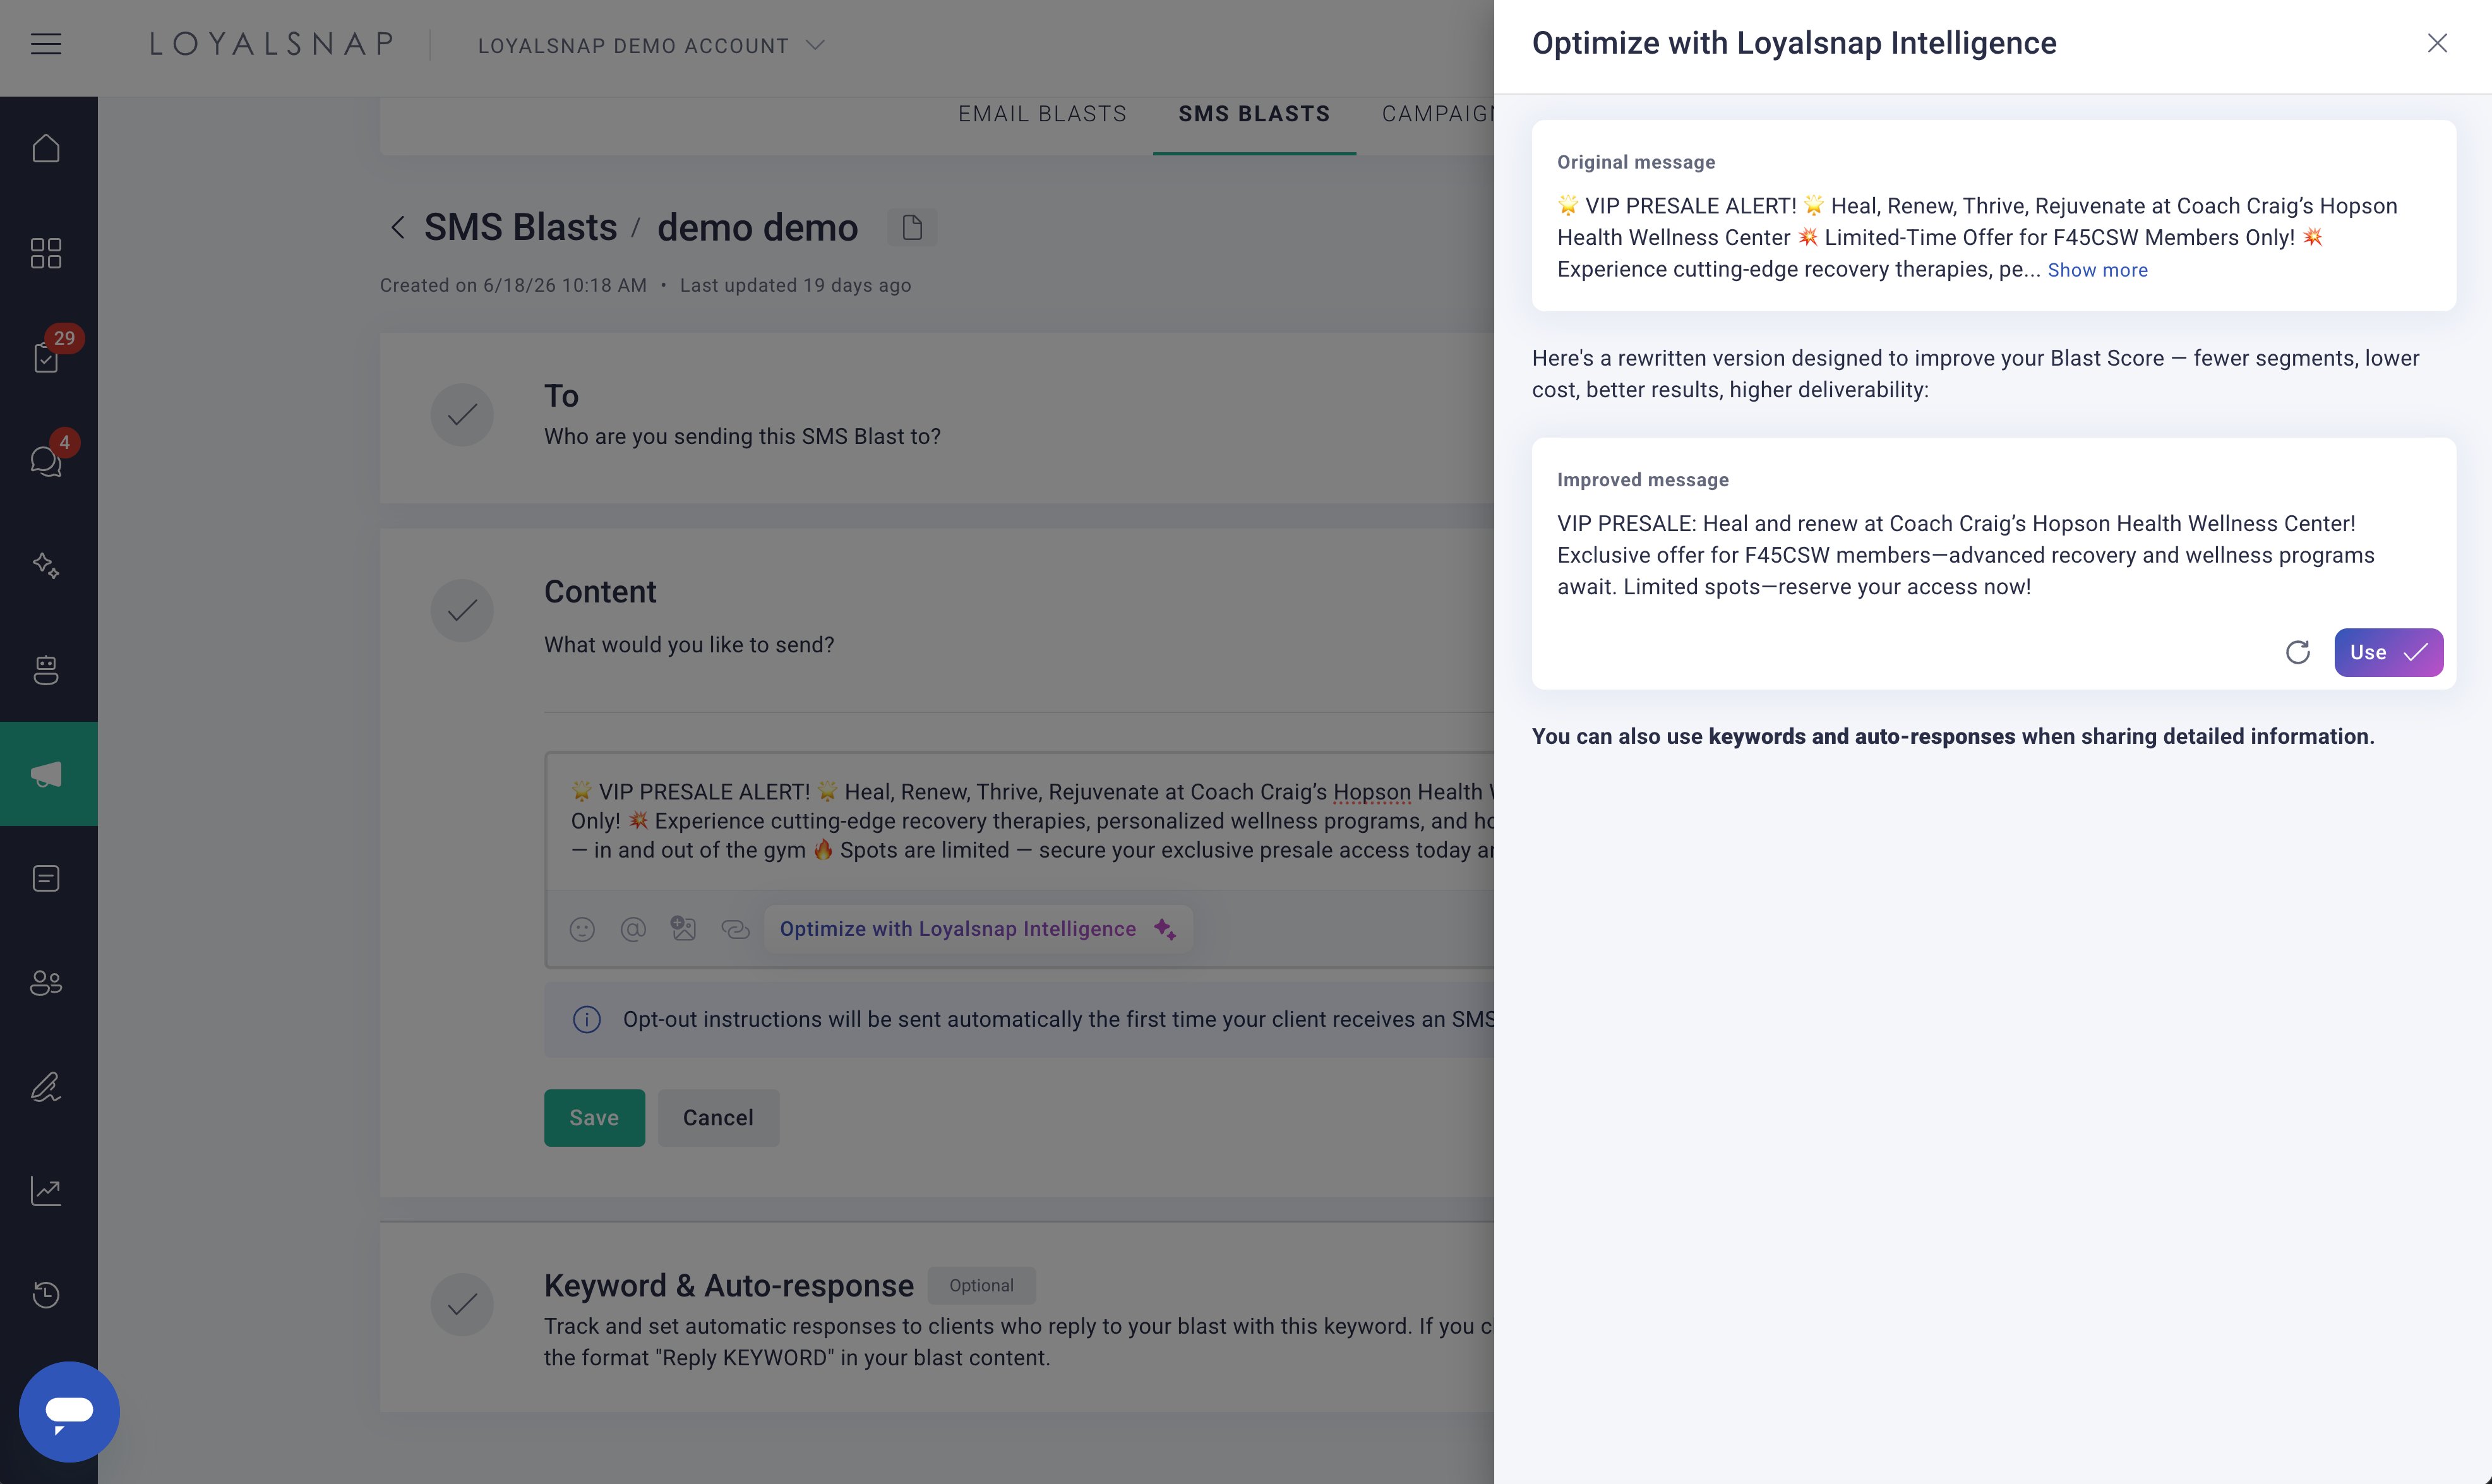Open the chat support bubble
Screen dimensions: 2492x1484
tap(69, 1411)
